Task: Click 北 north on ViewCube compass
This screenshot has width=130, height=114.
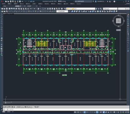Action: tap(118, 15)
